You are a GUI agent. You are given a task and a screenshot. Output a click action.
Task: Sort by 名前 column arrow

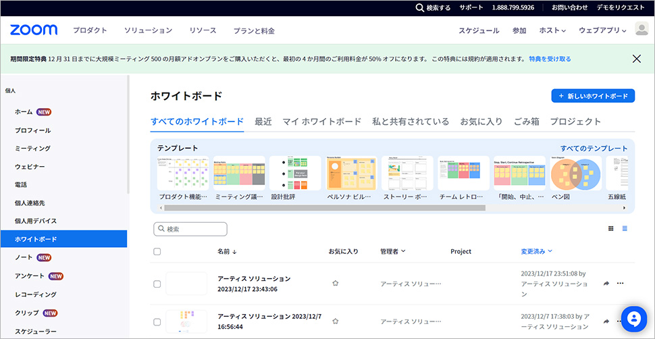click(235, 252)
